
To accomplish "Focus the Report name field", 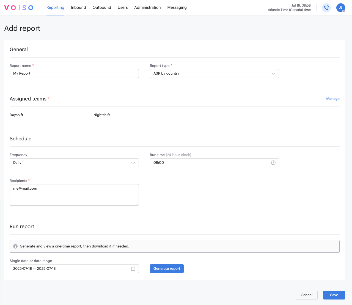I will tap(74, 73).
